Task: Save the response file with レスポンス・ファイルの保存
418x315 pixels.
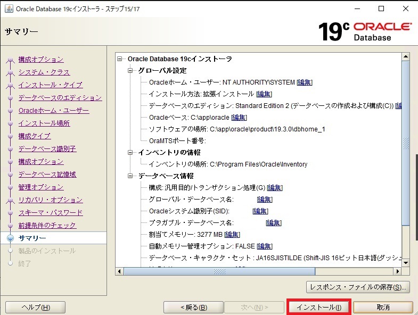Action: [x=358, y=287]
